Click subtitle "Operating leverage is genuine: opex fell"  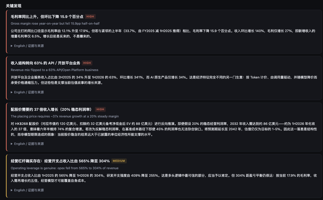point(65,168)
